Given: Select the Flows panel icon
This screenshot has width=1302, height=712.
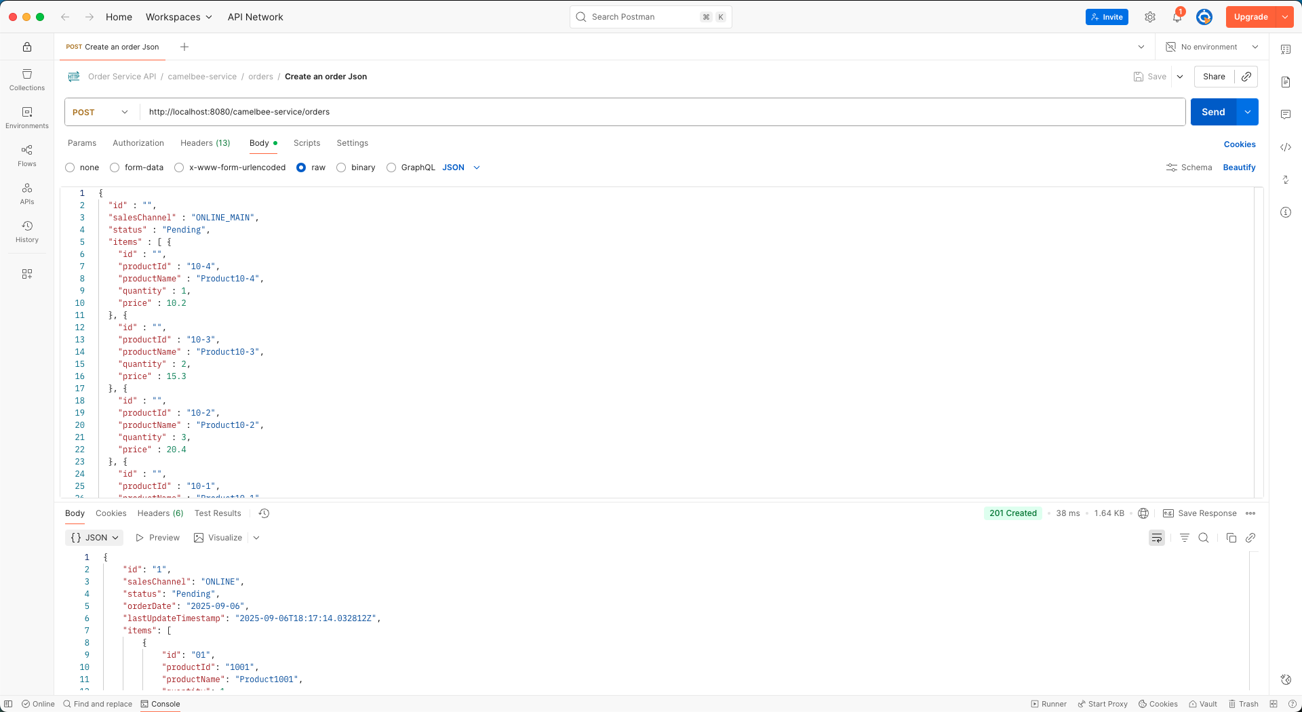Looking at the screenshot, I should coord(26,154).
